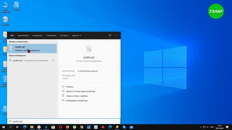Open the sysdm.cpl best match result
The height and width of the screenshot is (130, 232).
(x=32, y=48)
